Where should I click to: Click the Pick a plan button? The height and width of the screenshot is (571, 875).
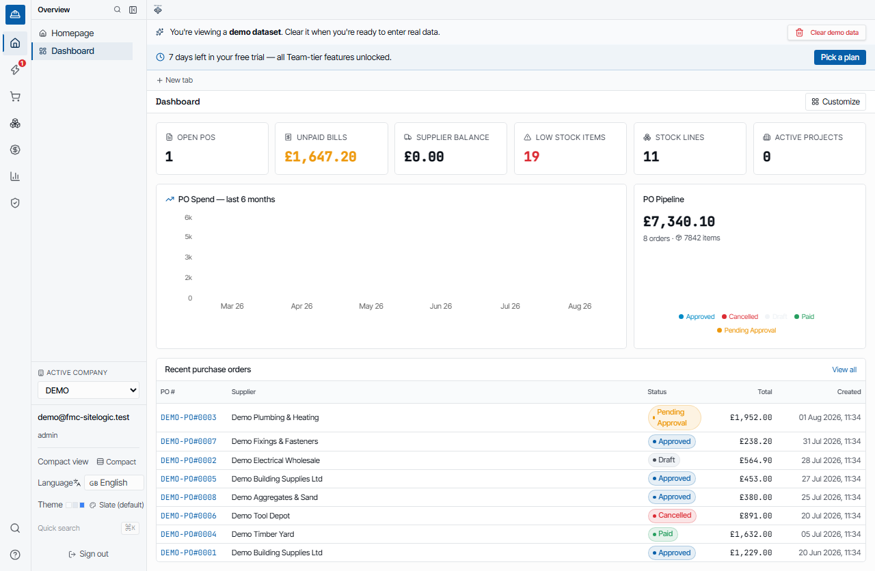[839, 57]
